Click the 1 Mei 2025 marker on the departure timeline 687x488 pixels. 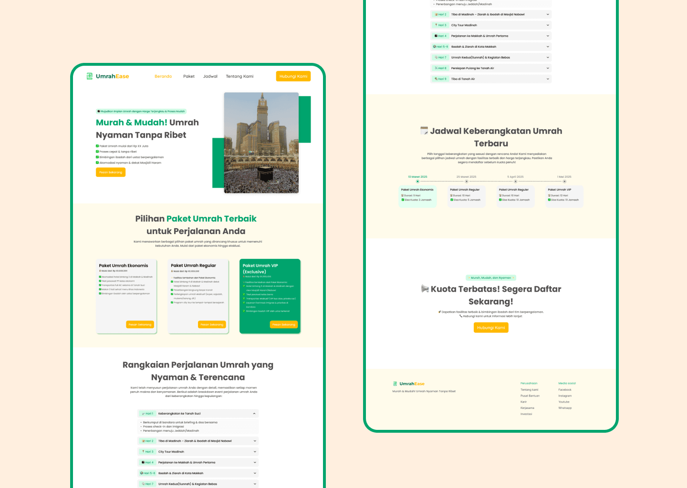564,181
